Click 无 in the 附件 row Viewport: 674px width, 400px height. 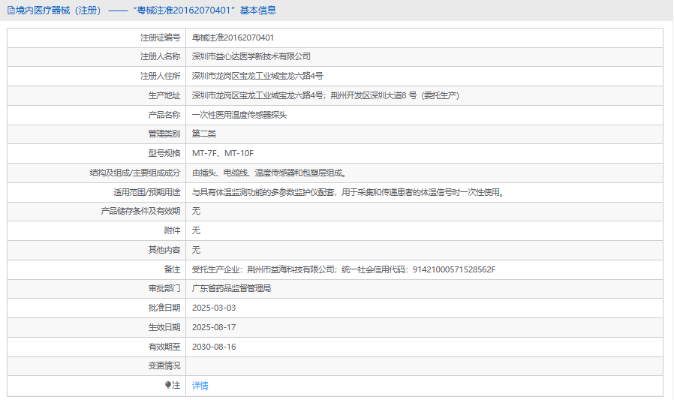click(x=196, y=230)
